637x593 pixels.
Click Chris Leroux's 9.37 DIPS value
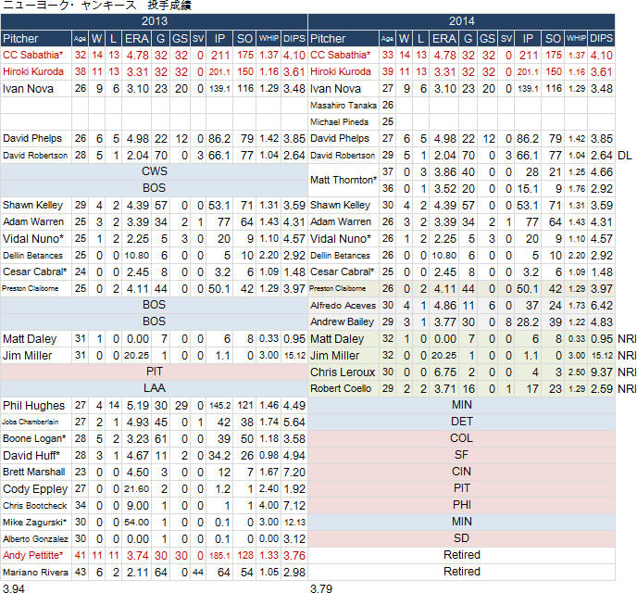click(601, 372)
